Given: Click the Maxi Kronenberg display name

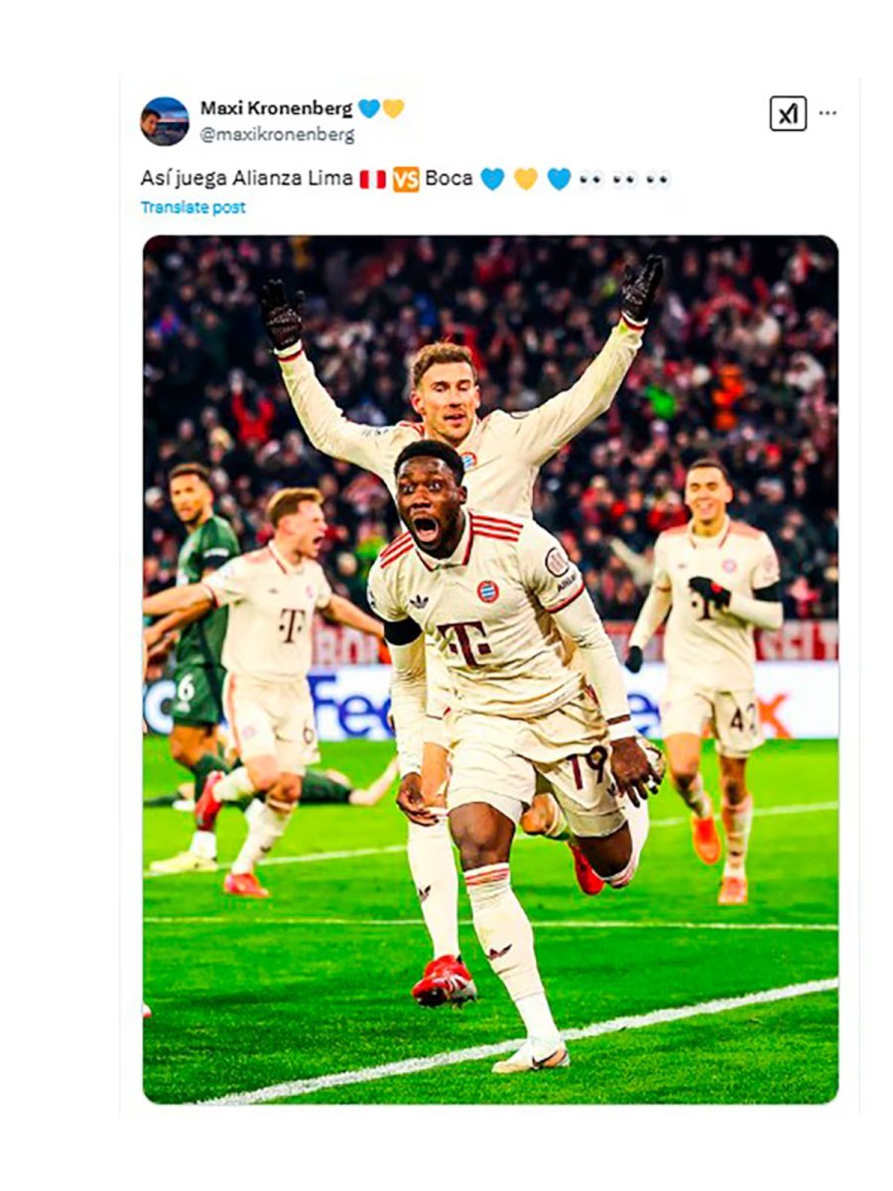Looking at the screenshot, I should click(x=276, y=108).
